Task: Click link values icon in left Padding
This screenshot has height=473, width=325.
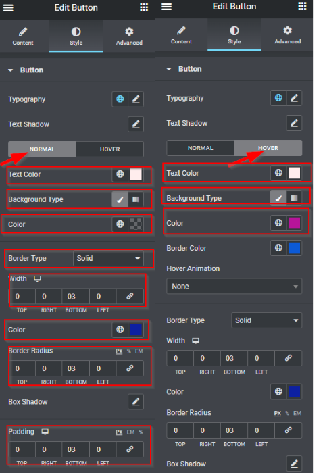Action: [130, 449]
